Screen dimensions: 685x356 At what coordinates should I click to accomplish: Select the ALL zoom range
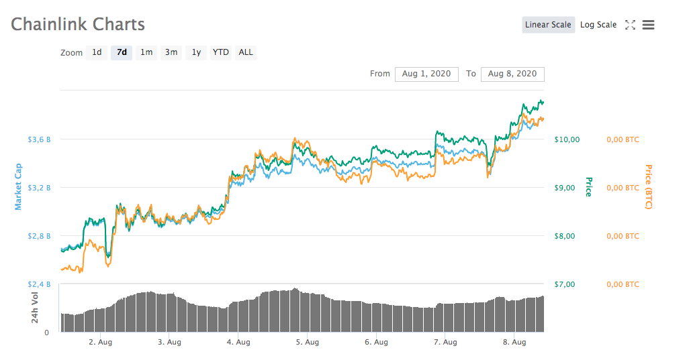[246, 52]
